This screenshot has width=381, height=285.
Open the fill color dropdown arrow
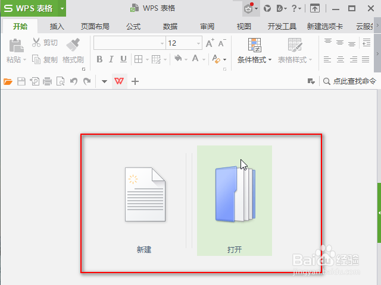pos(186,59)
